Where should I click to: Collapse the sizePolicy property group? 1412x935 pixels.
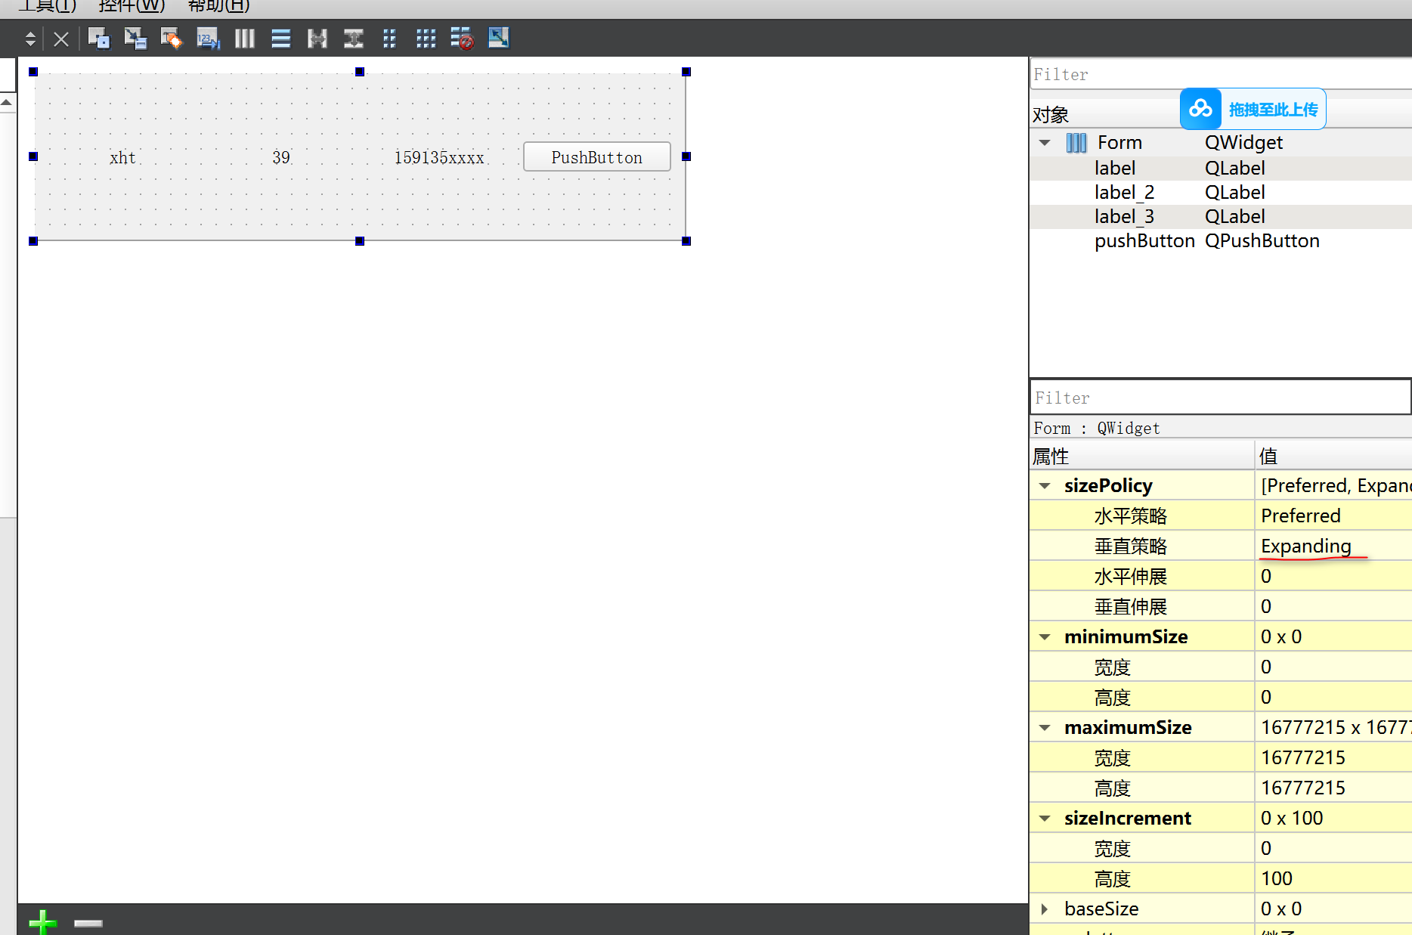coord(1045,485)
